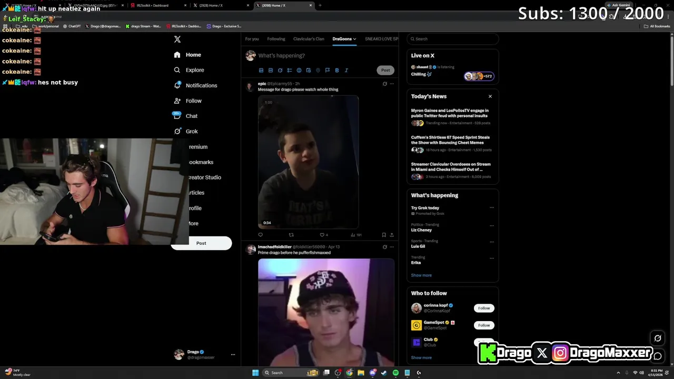Add media image to new post
The height and width of the screenshot is (379, 674).
coord(261,70)
